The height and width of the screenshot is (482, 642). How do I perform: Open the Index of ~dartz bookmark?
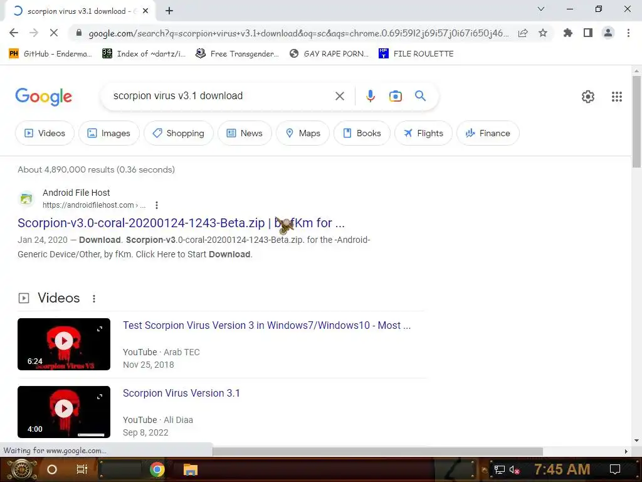[x=144, y=54]
